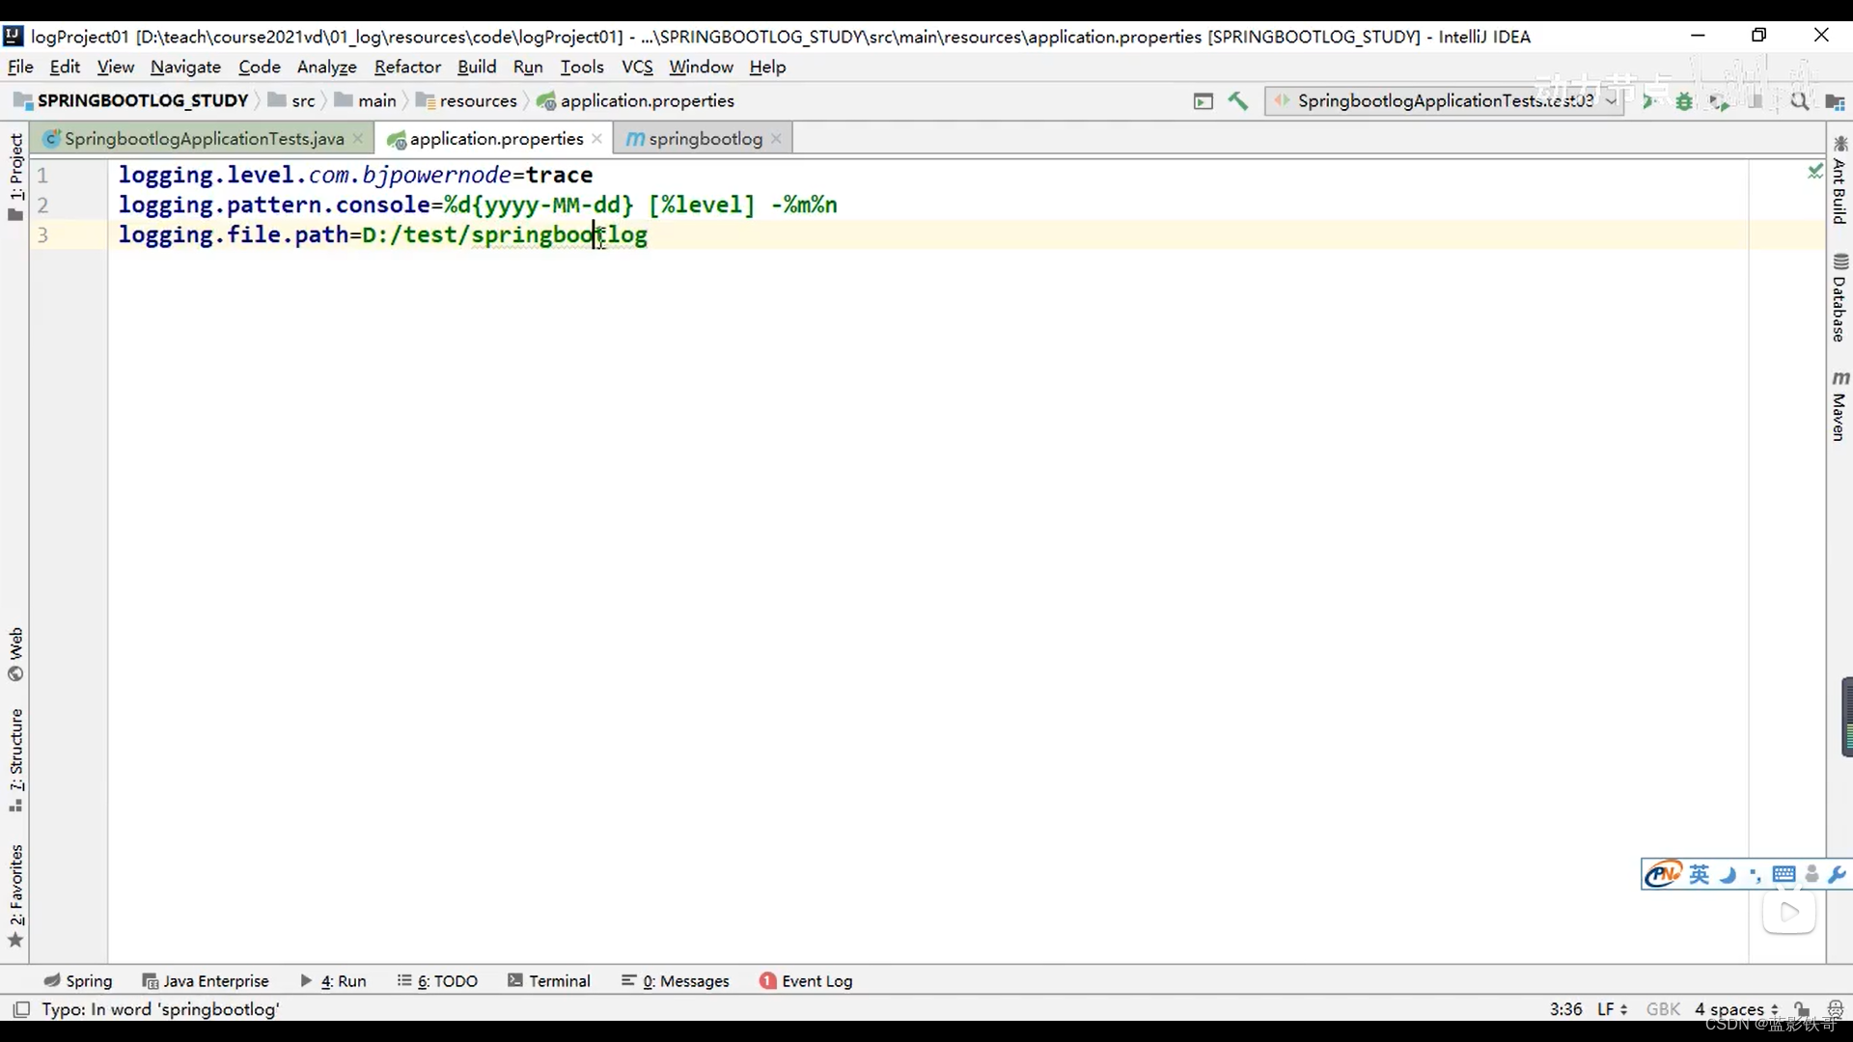Viewport: 1853px width, 1042px height.
Task: Click the word trace on line 1
Action: (x=560, y=175)
